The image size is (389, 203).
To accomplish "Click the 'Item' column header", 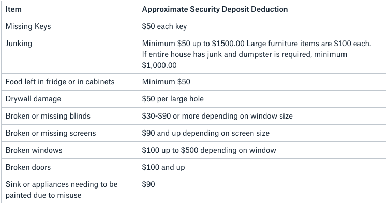I will 13,9.
